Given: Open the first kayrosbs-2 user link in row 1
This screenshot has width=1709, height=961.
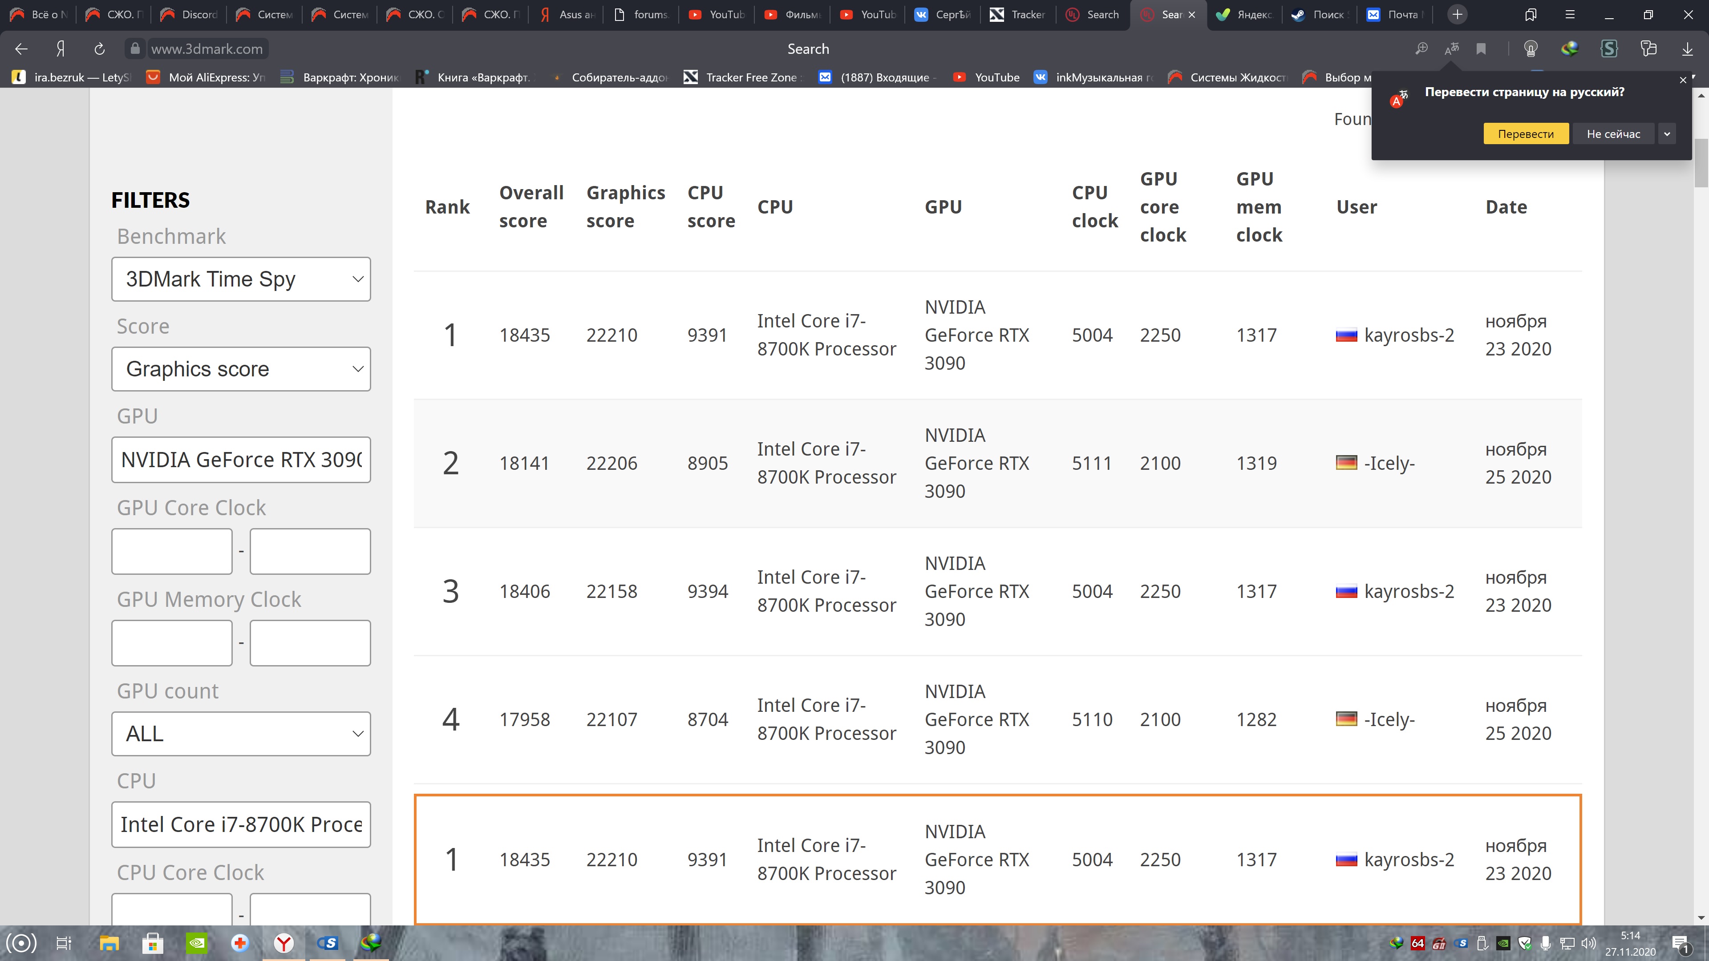Looking at the screenshot, I should point(1409,335).
